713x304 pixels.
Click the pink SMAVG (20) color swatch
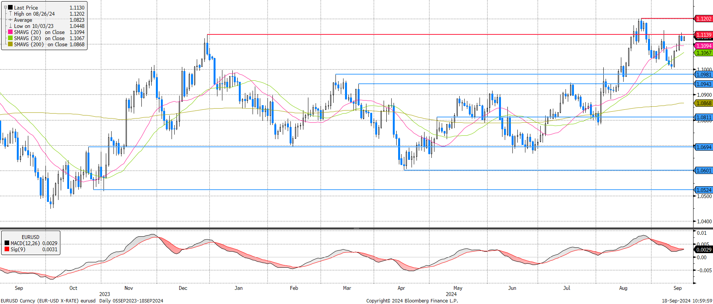[10, 32]
